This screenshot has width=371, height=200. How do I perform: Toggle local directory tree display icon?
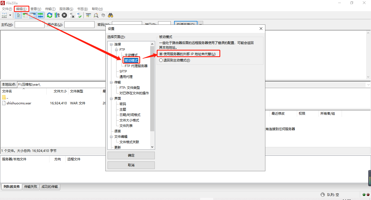pos(26,15)
